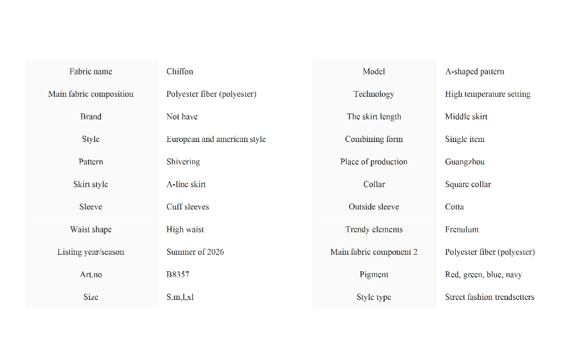The width and height of the screenshot is (578, 344).
Task: Select the 'Cuff sleeves' value
Action: click(x=188, y=207)
